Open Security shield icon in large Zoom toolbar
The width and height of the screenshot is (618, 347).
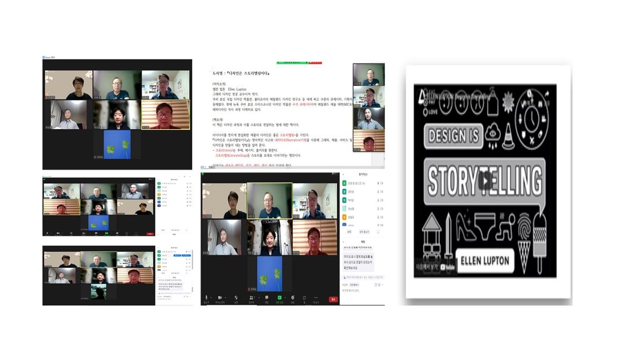pos(236,298)
